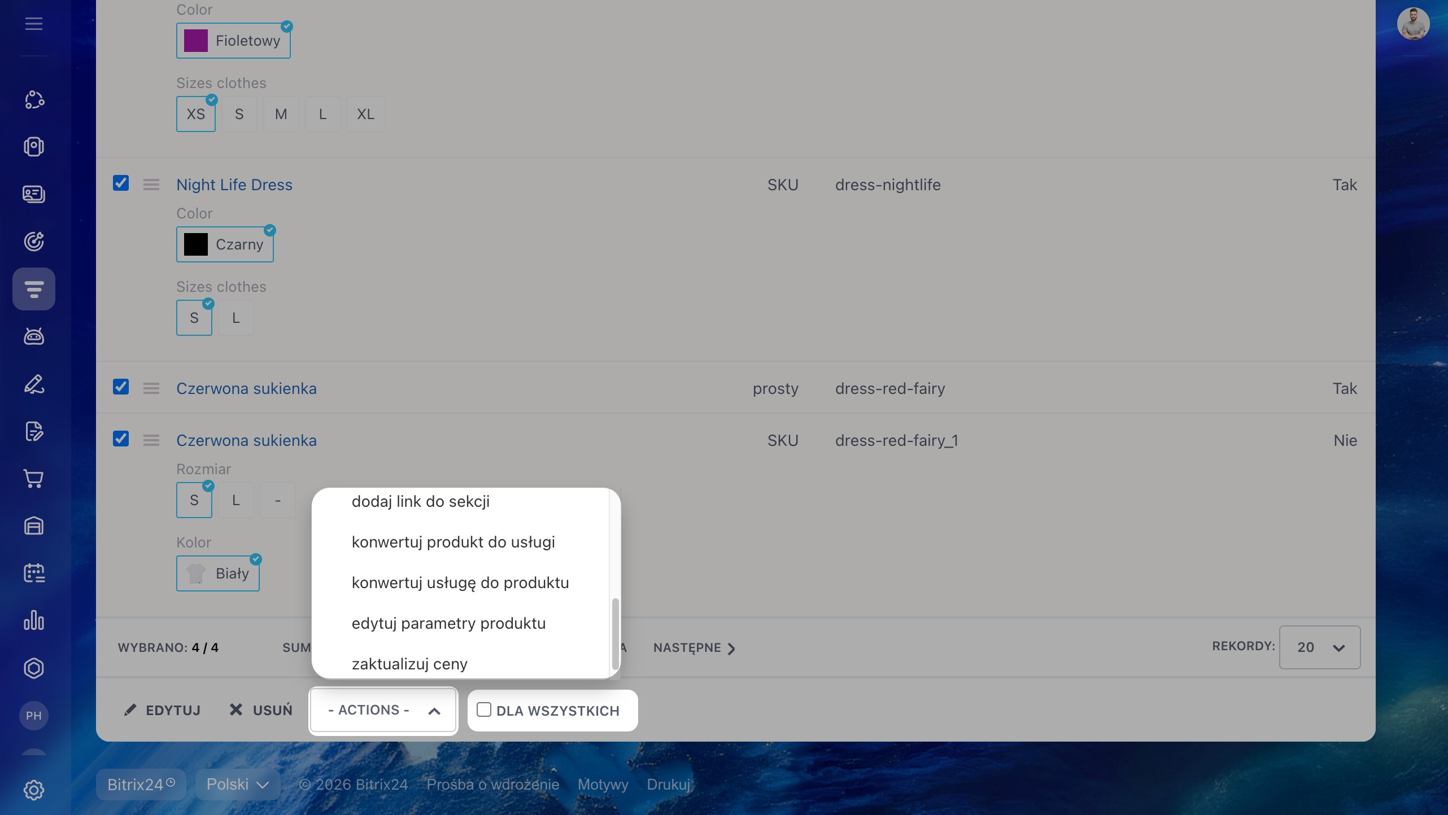Open the shopping cart sidebar icon
The height and width of the screenshot is (815, 1448).
tap(34, 479)
